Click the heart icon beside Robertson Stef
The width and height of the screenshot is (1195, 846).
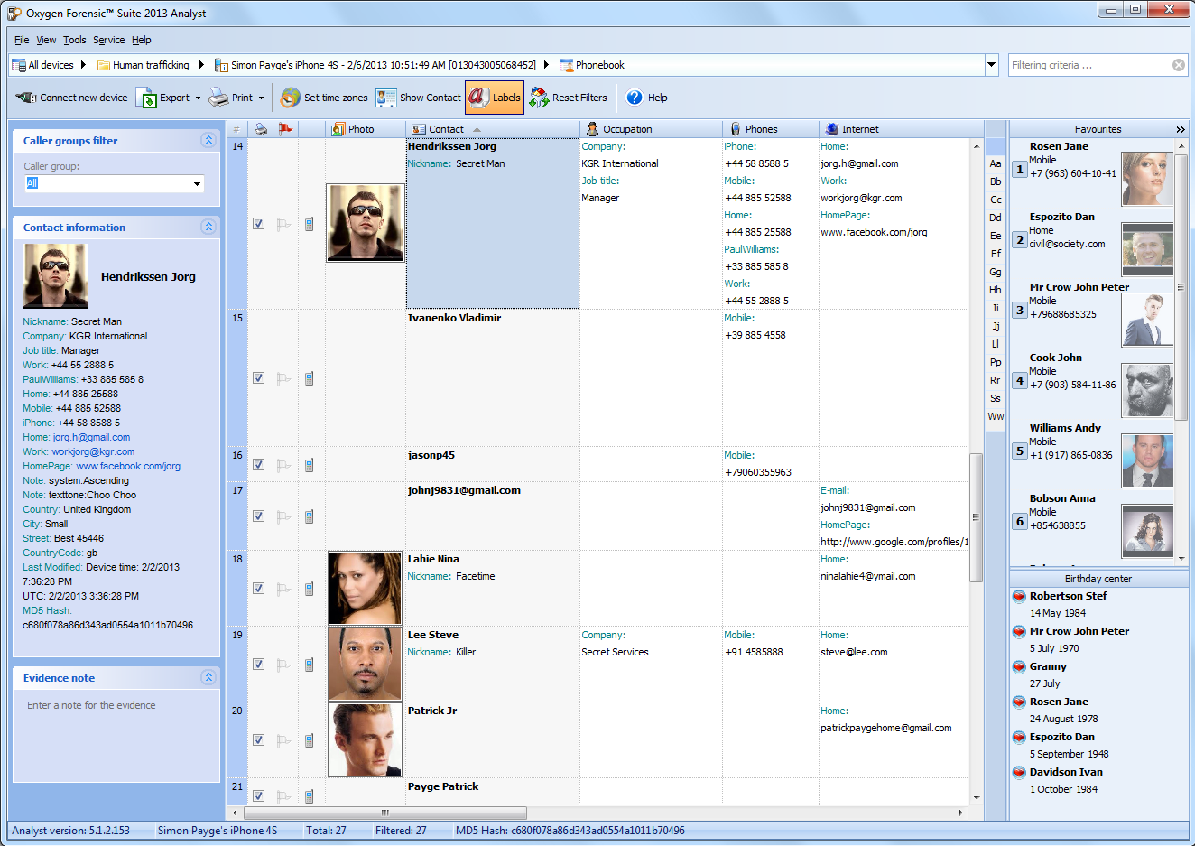click(x=1019, y=597)
